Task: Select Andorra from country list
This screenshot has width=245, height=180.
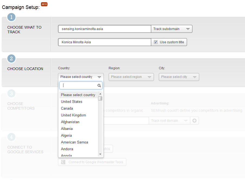Action: (79, 149)
